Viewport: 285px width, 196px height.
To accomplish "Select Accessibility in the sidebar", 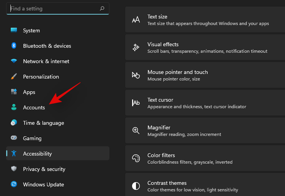I will pyautogui.click(x=37, y=154).
